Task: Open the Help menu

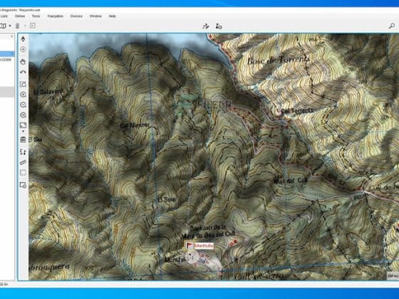Action: [113, 16]
